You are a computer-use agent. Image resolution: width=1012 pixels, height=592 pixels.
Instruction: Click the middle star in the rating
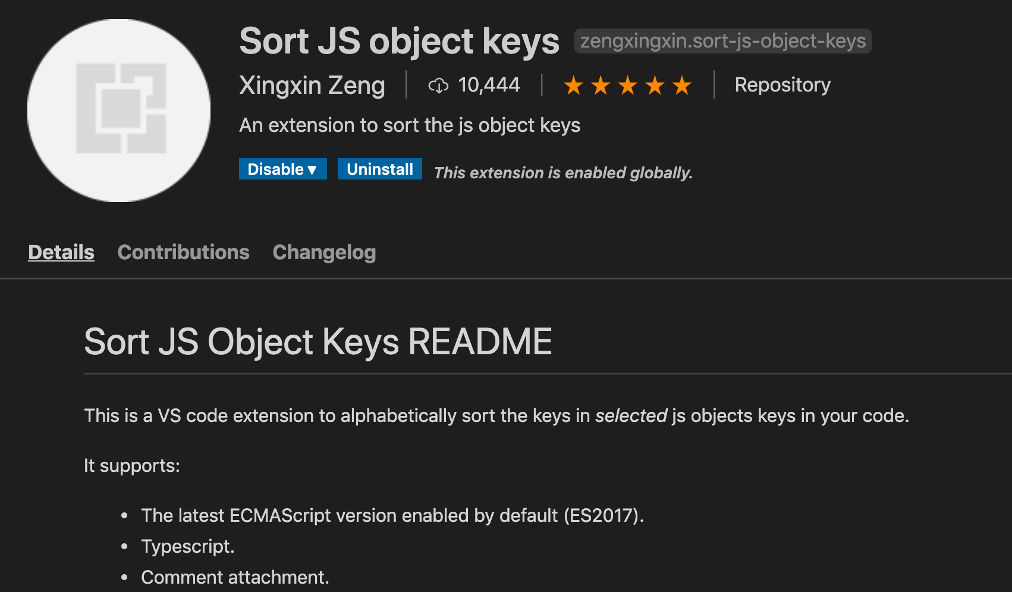point(628,85)
